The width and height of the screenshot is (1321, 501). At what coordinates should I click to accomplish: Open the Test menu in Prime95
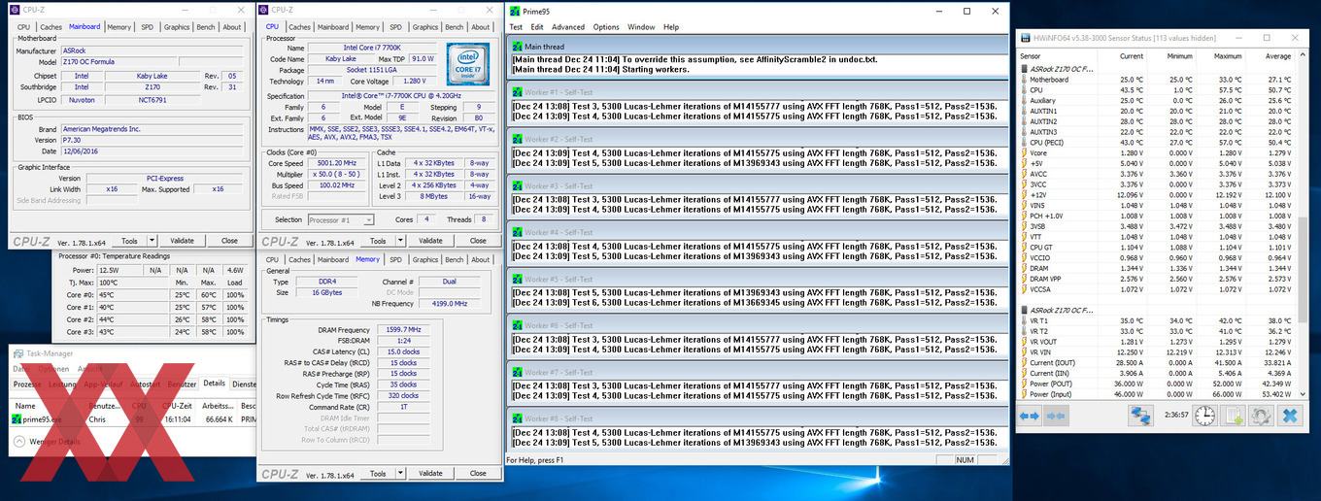pyautogui.click(x=517, y=27)
